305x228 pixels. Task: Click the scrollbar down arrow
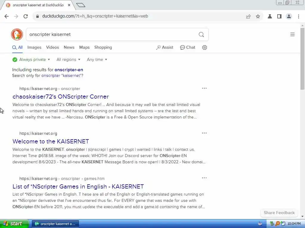tap(303, 216)
